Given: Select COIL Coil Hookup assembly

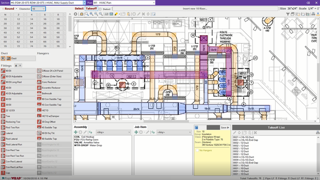Looking at the screenshot, I should pos(84,137).
